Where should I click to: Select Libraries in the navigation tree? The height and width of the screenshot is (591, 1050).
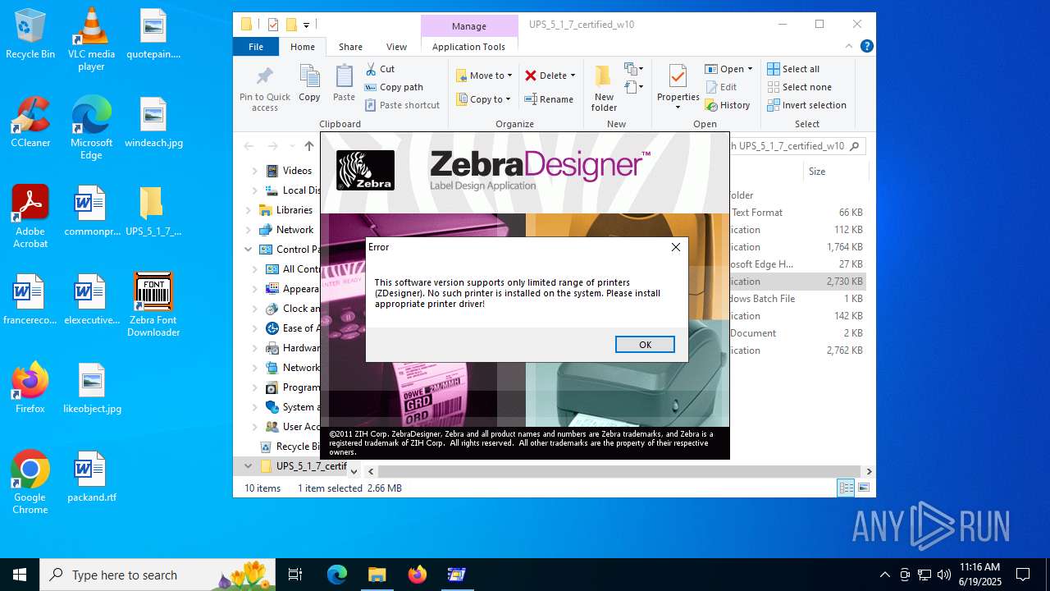pos(294,210)
